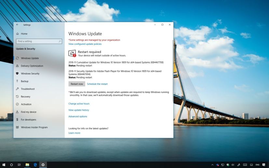Open Cortana circle on taskbar

tap(11, 165)
